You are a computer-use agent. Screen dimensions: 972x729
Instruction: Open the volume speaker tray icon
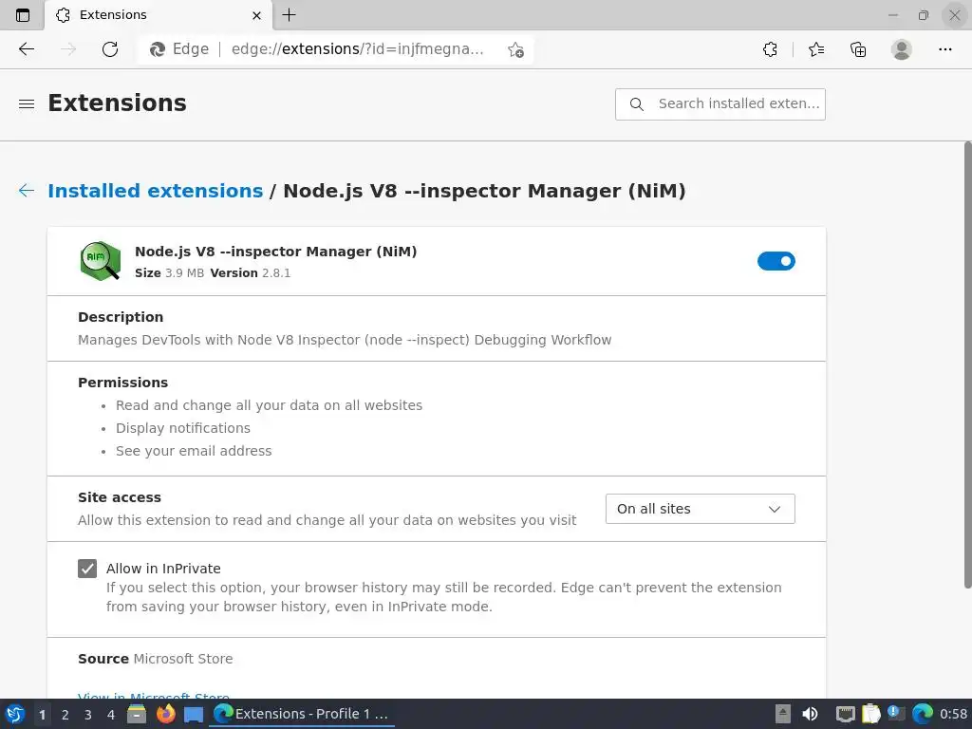point(810,714)
